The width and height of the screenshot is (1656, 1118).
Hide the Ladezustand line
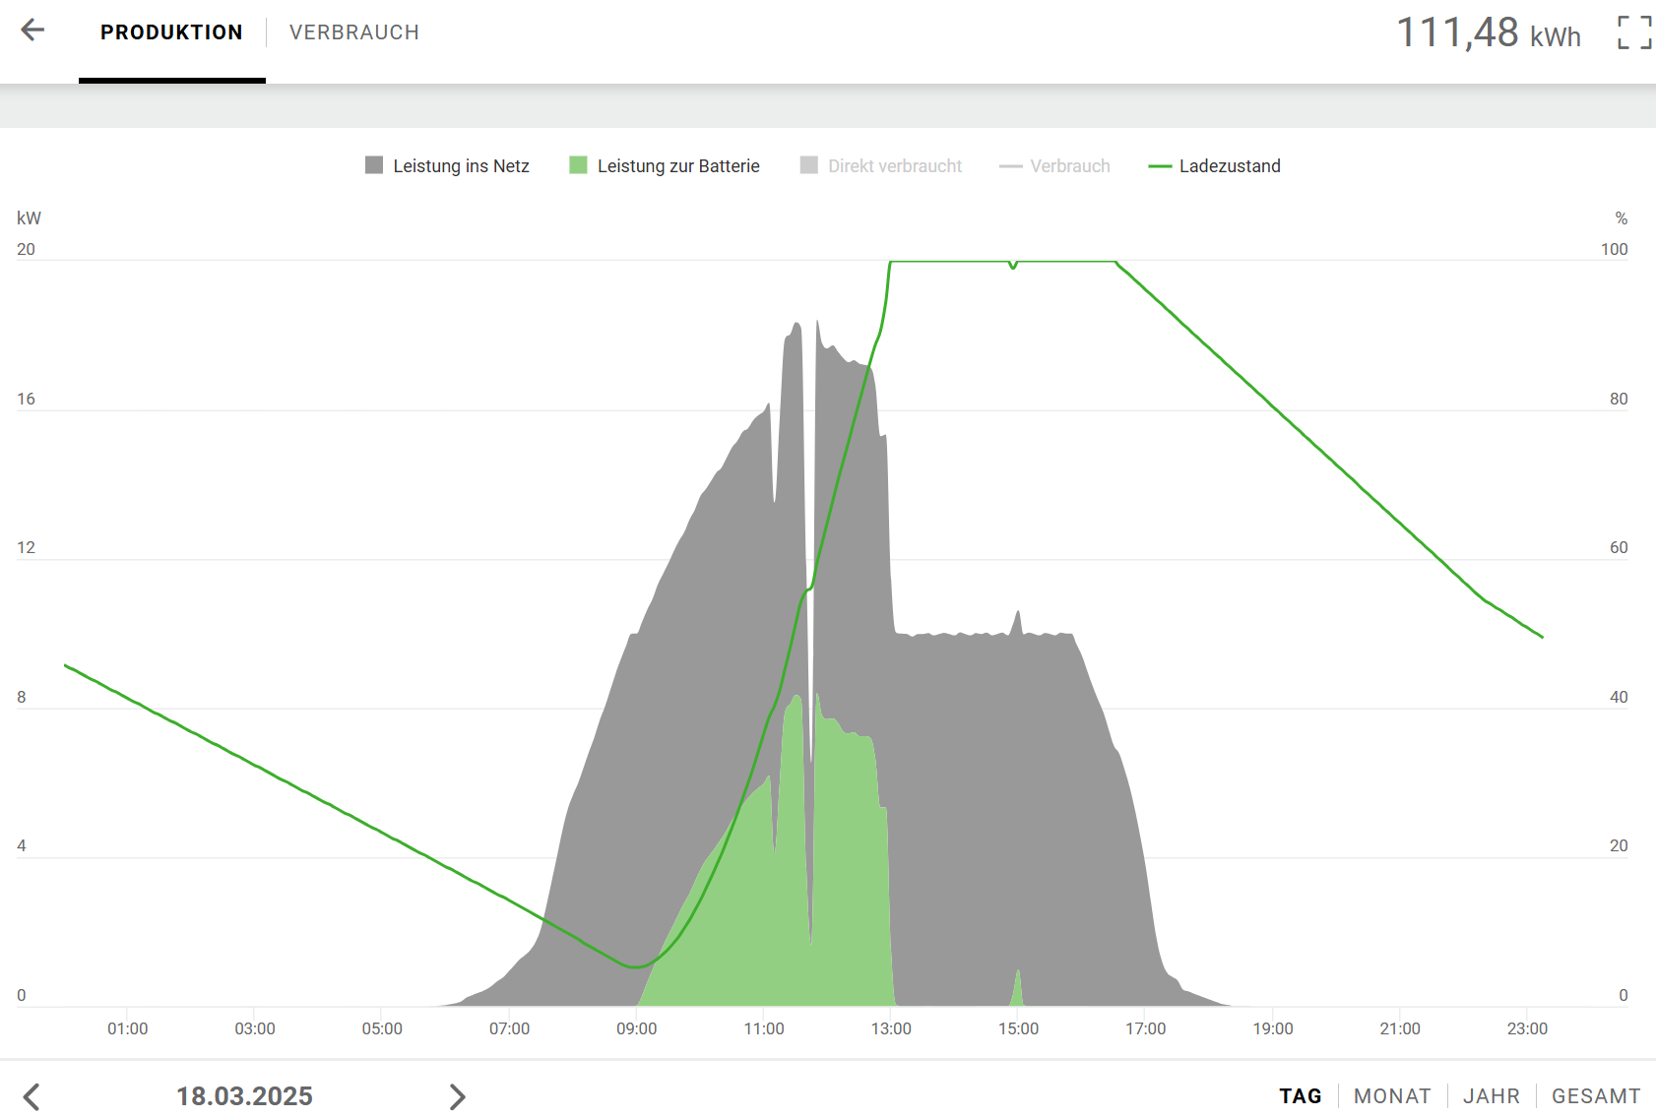point(1229,166)
